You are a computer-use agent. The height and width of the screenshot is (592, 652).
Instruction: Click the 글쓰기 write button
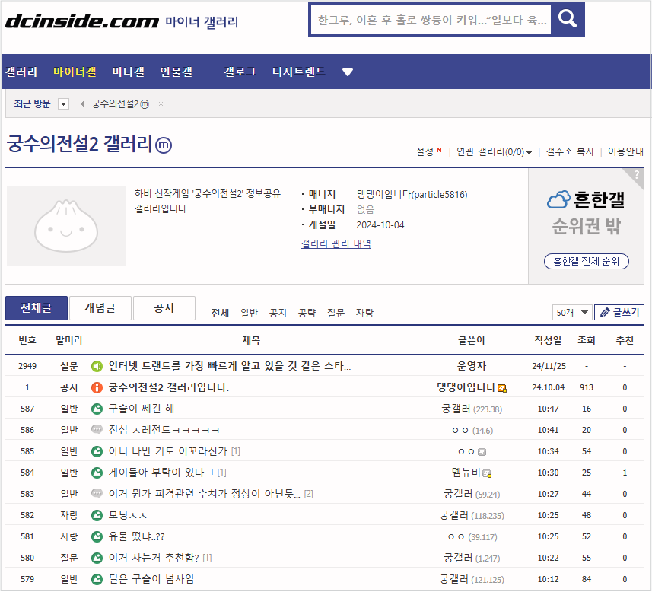pos(619,312)
